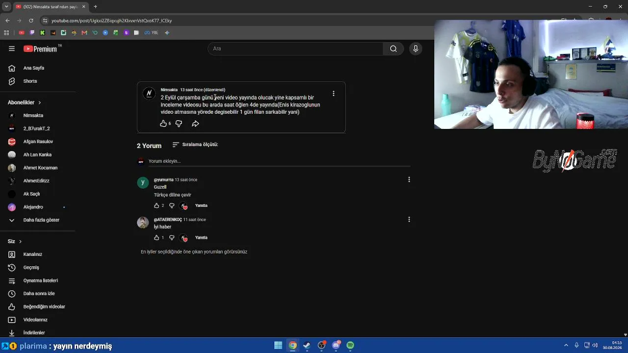Image resolution: width=628 pixels, height=353 pixels.
Task: Open a new Chrome tab
Action: click(x=95, y=7)
